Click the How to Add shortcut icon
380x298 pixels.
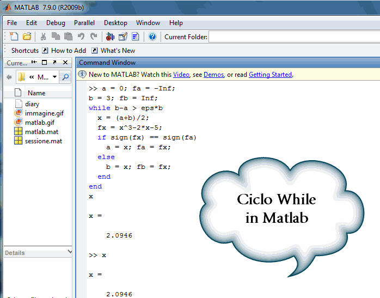click(45, 51)
